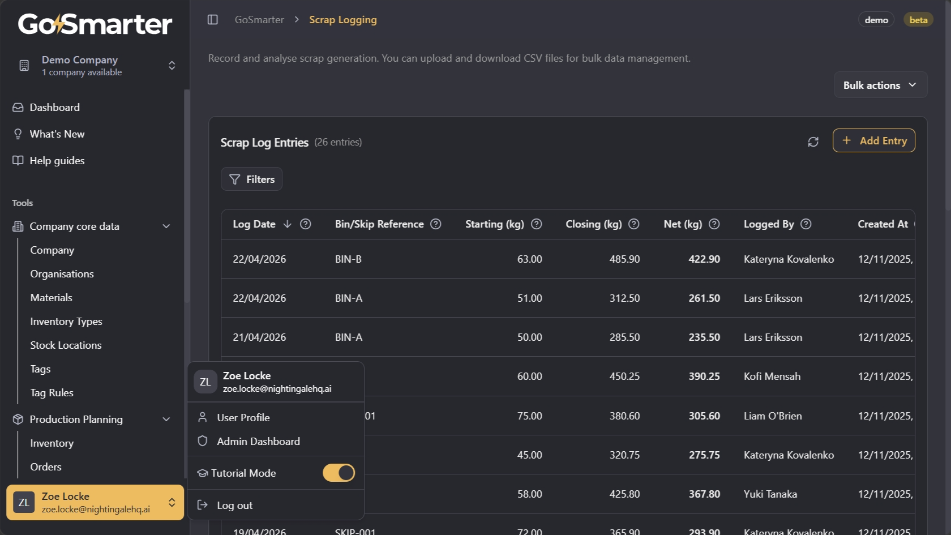Disable Tutorial Mode toggle
The image size is (951, 535).
[339, 473]
